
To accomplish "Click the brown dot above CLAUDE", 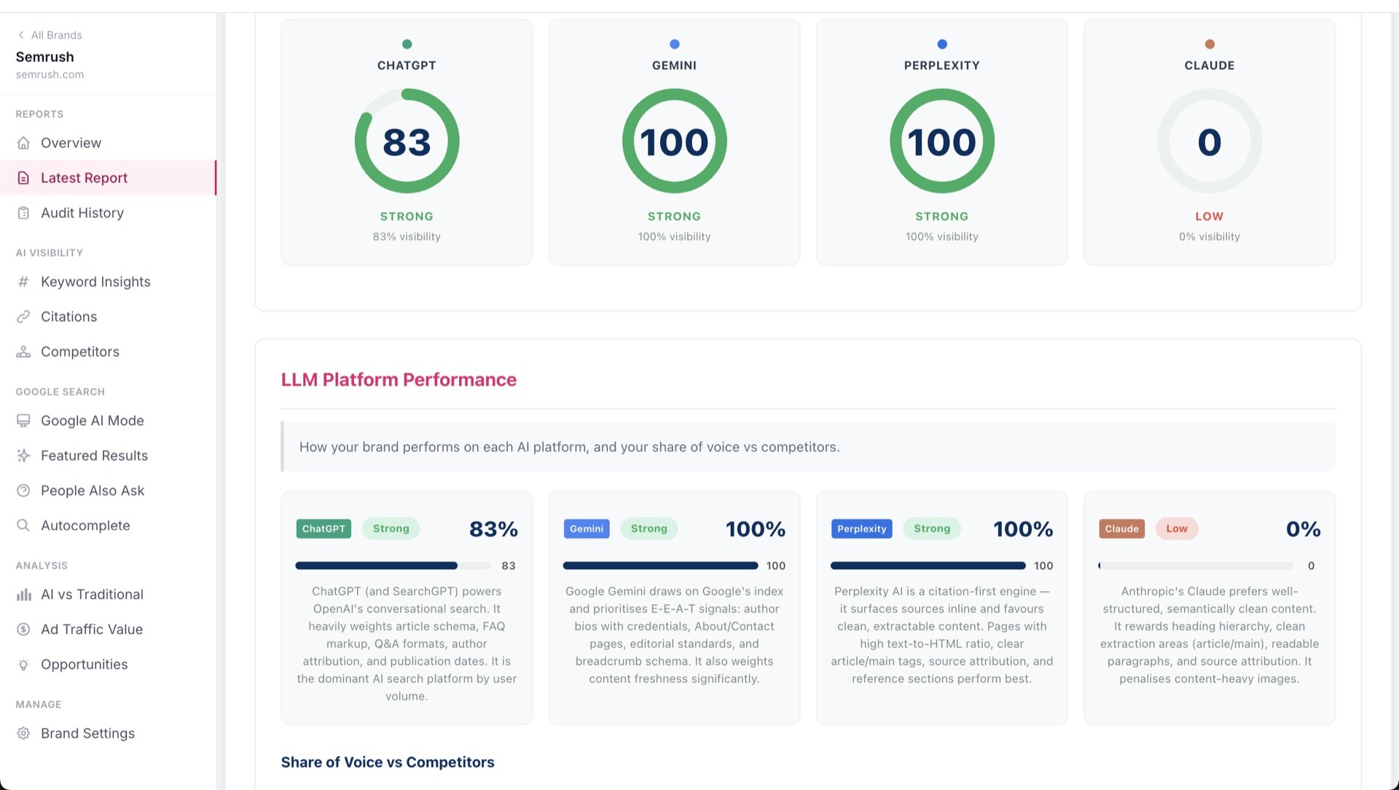I will click(x=1210, y=44).
